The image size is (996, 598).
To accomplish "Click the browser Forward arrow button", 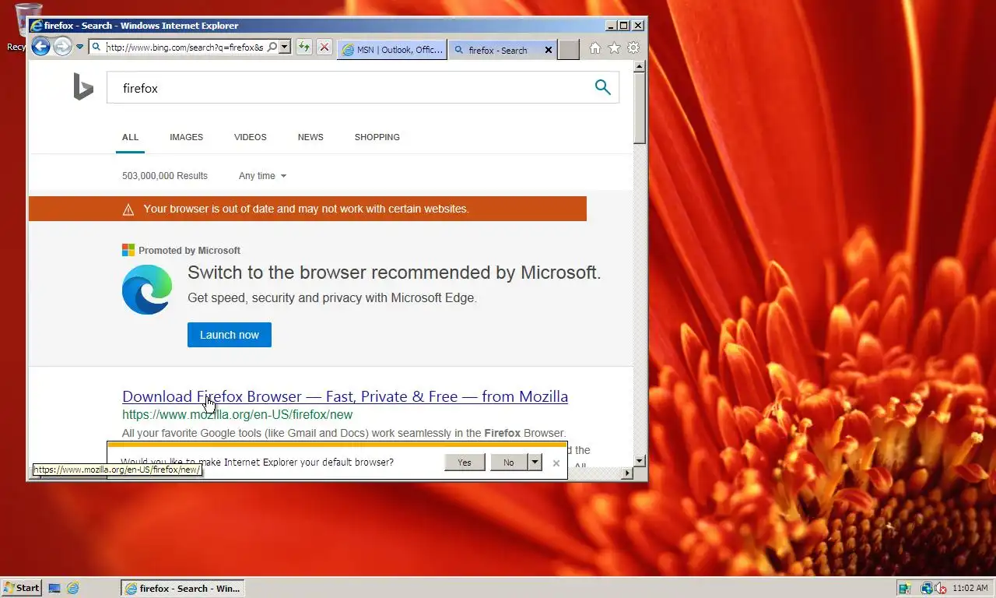I will [62, 47].
